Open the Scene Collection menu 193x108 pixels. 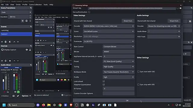[x=36, y=4]
